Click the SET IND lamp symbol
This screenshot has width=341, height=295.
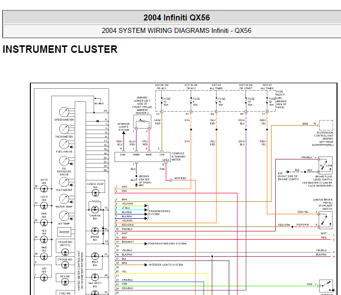tap(65, 282)
